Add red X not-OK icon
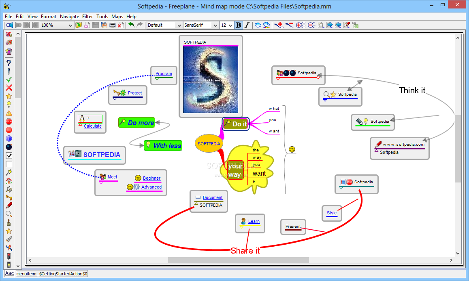The image size is (469, 281). pyautogui.click(x=9, y=88)
